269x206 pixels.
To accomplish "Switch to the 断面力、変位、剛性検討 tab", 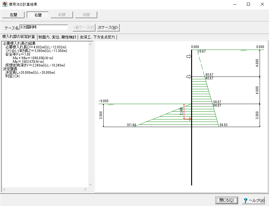I will (57, 37).
